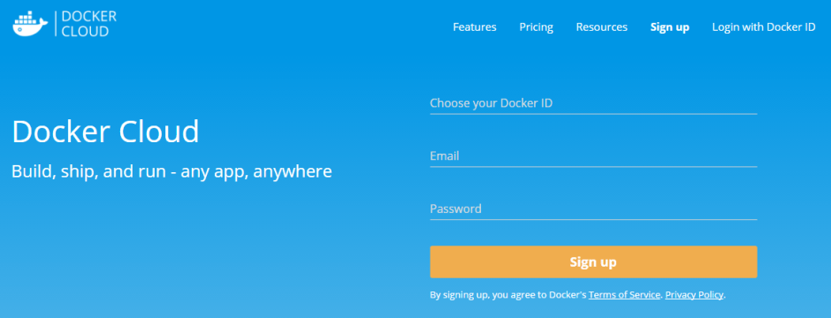
Task: Click the 'Docker Cloud' headline text
Action: click(x=105, y=132)
